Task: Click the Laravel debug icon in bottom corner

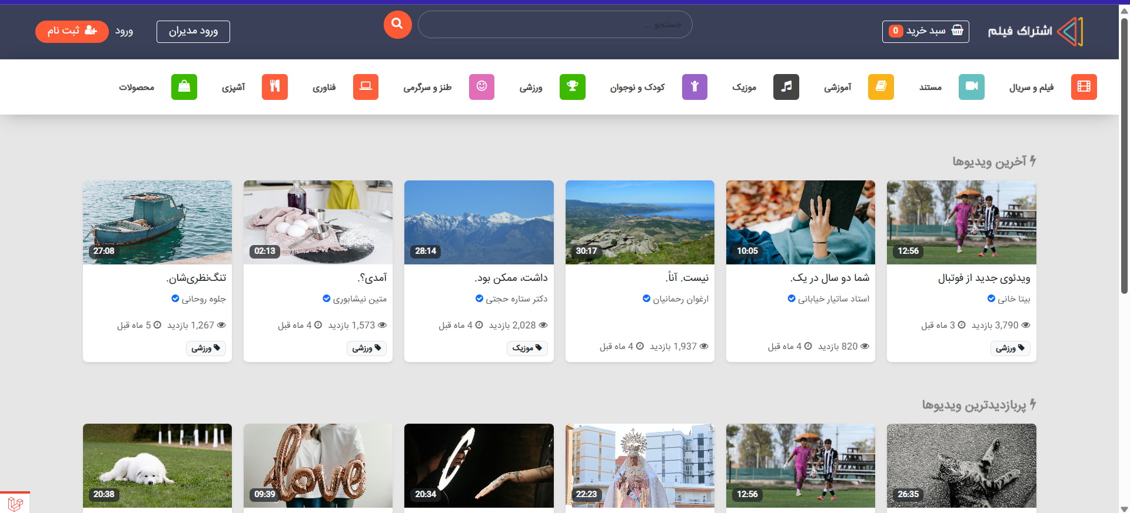Action: [x=15, y=504]
